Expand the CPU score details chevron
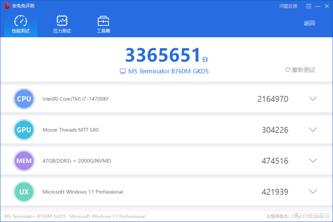The image size is (333, 222). coord(313,99)
